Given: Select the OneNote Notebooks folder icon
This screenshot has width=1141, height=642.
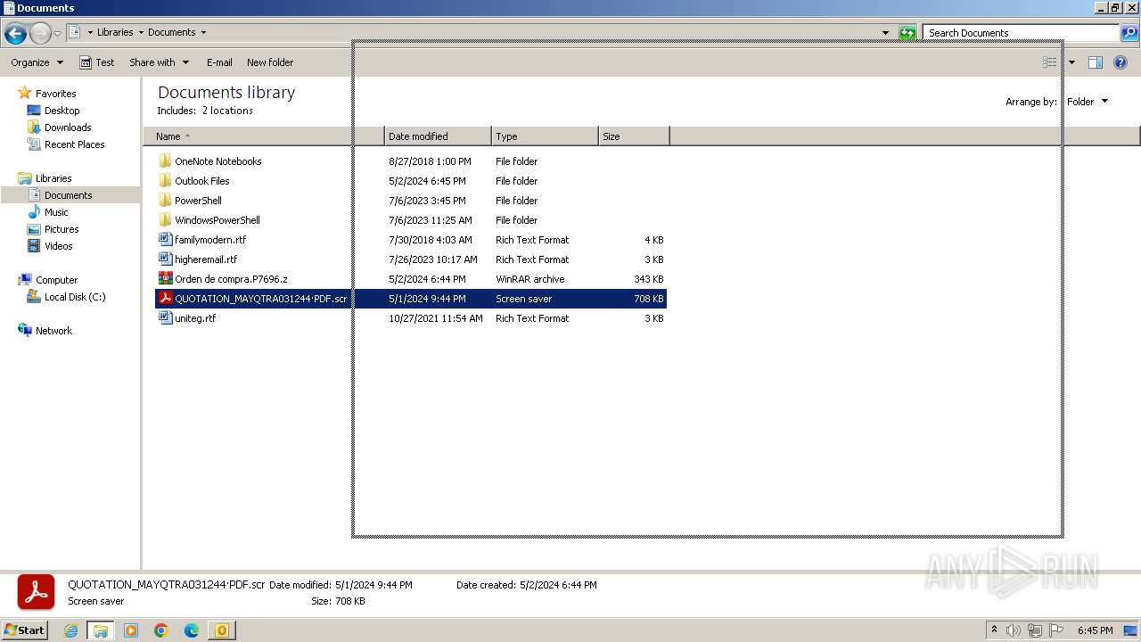Looking at the screenshot, I should pos(165,161).
